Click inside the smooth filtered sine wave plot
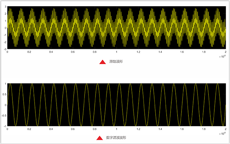Screen dimensions: 230x144 [117, 105]
